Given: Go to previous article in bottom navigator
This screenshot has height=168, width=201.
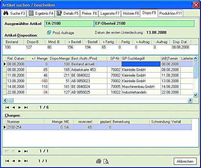Looking at the screenshot, I should 13,161.
